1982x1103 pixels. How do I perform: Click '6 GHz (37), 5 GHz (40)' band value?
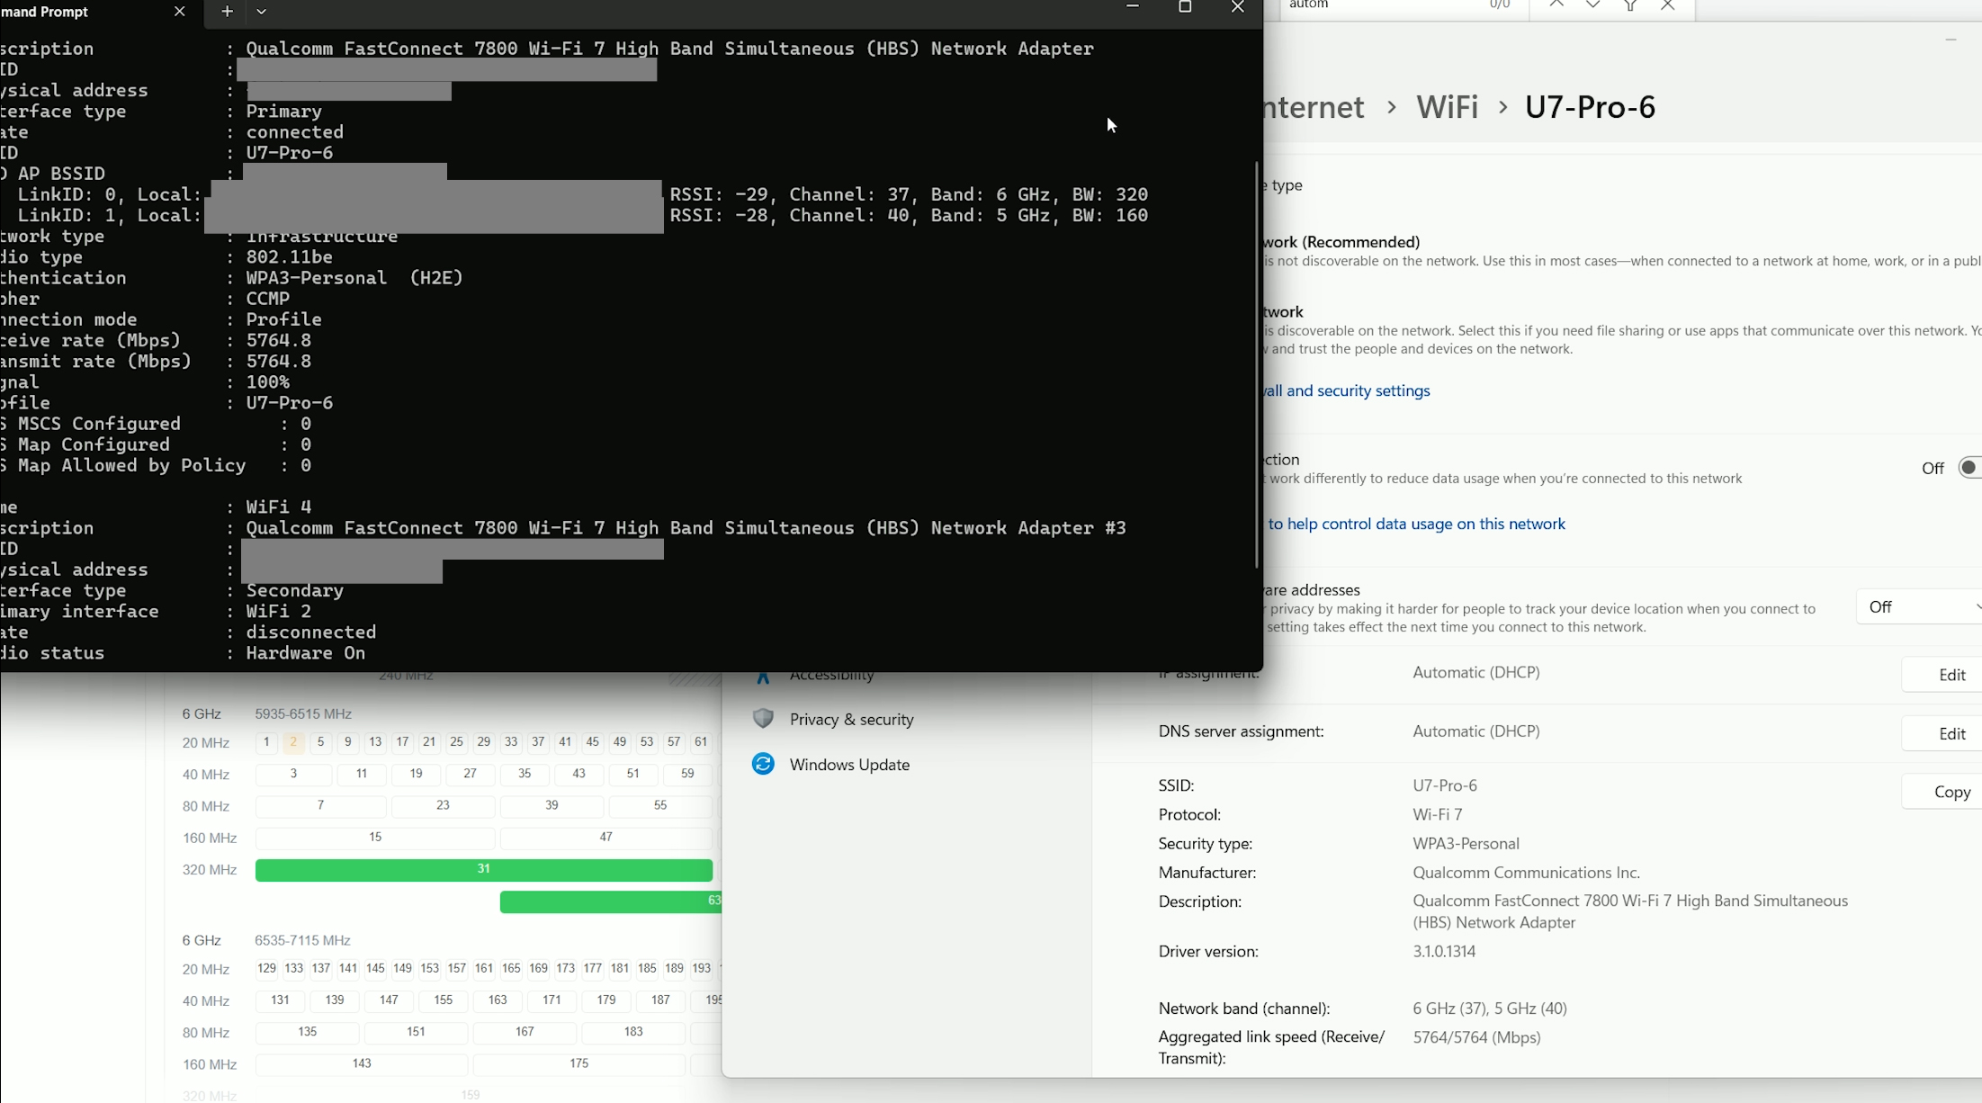click(1490, 1009)
